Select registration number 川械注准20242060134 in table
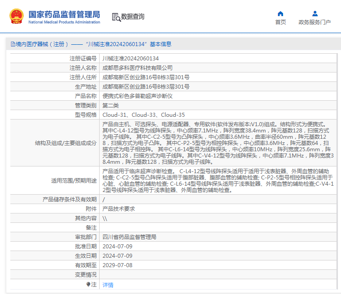This screenshot has width=341, height=294. (x=131, y=59)
